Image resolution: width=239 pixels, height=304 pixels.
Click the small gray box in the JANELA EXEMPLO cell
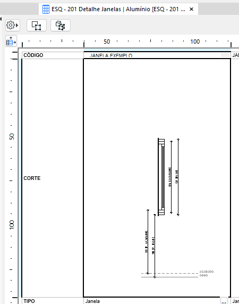pos(225,55)
